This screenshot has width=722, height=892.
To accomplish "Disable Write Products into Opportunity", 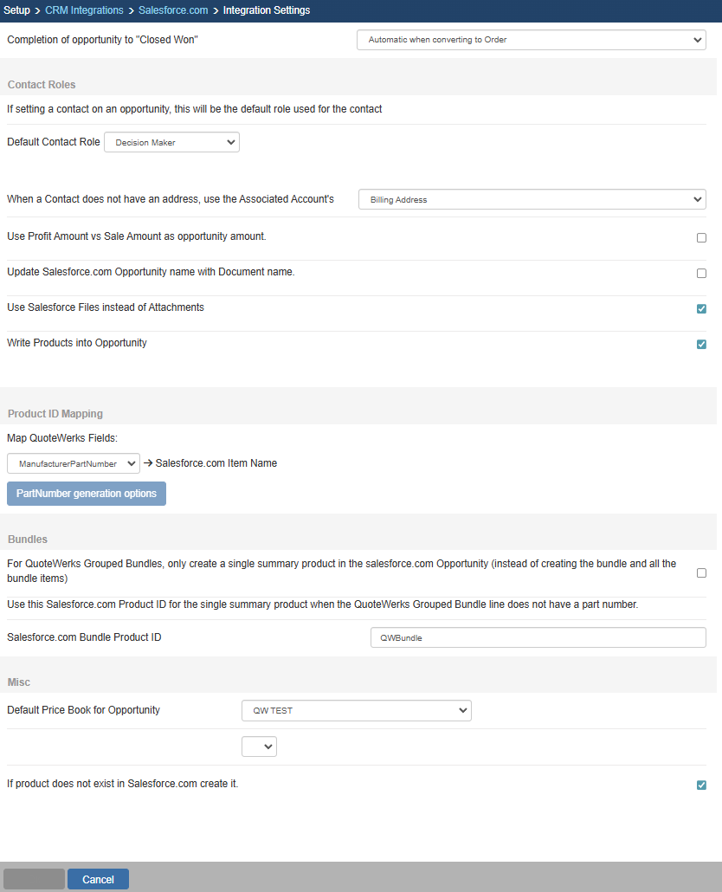I will 701,345.
